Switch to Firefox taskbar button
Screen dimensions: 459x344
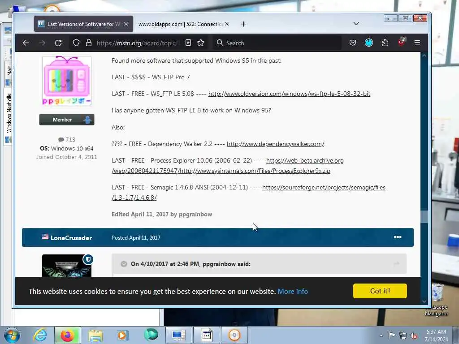(x=67, y=335)
